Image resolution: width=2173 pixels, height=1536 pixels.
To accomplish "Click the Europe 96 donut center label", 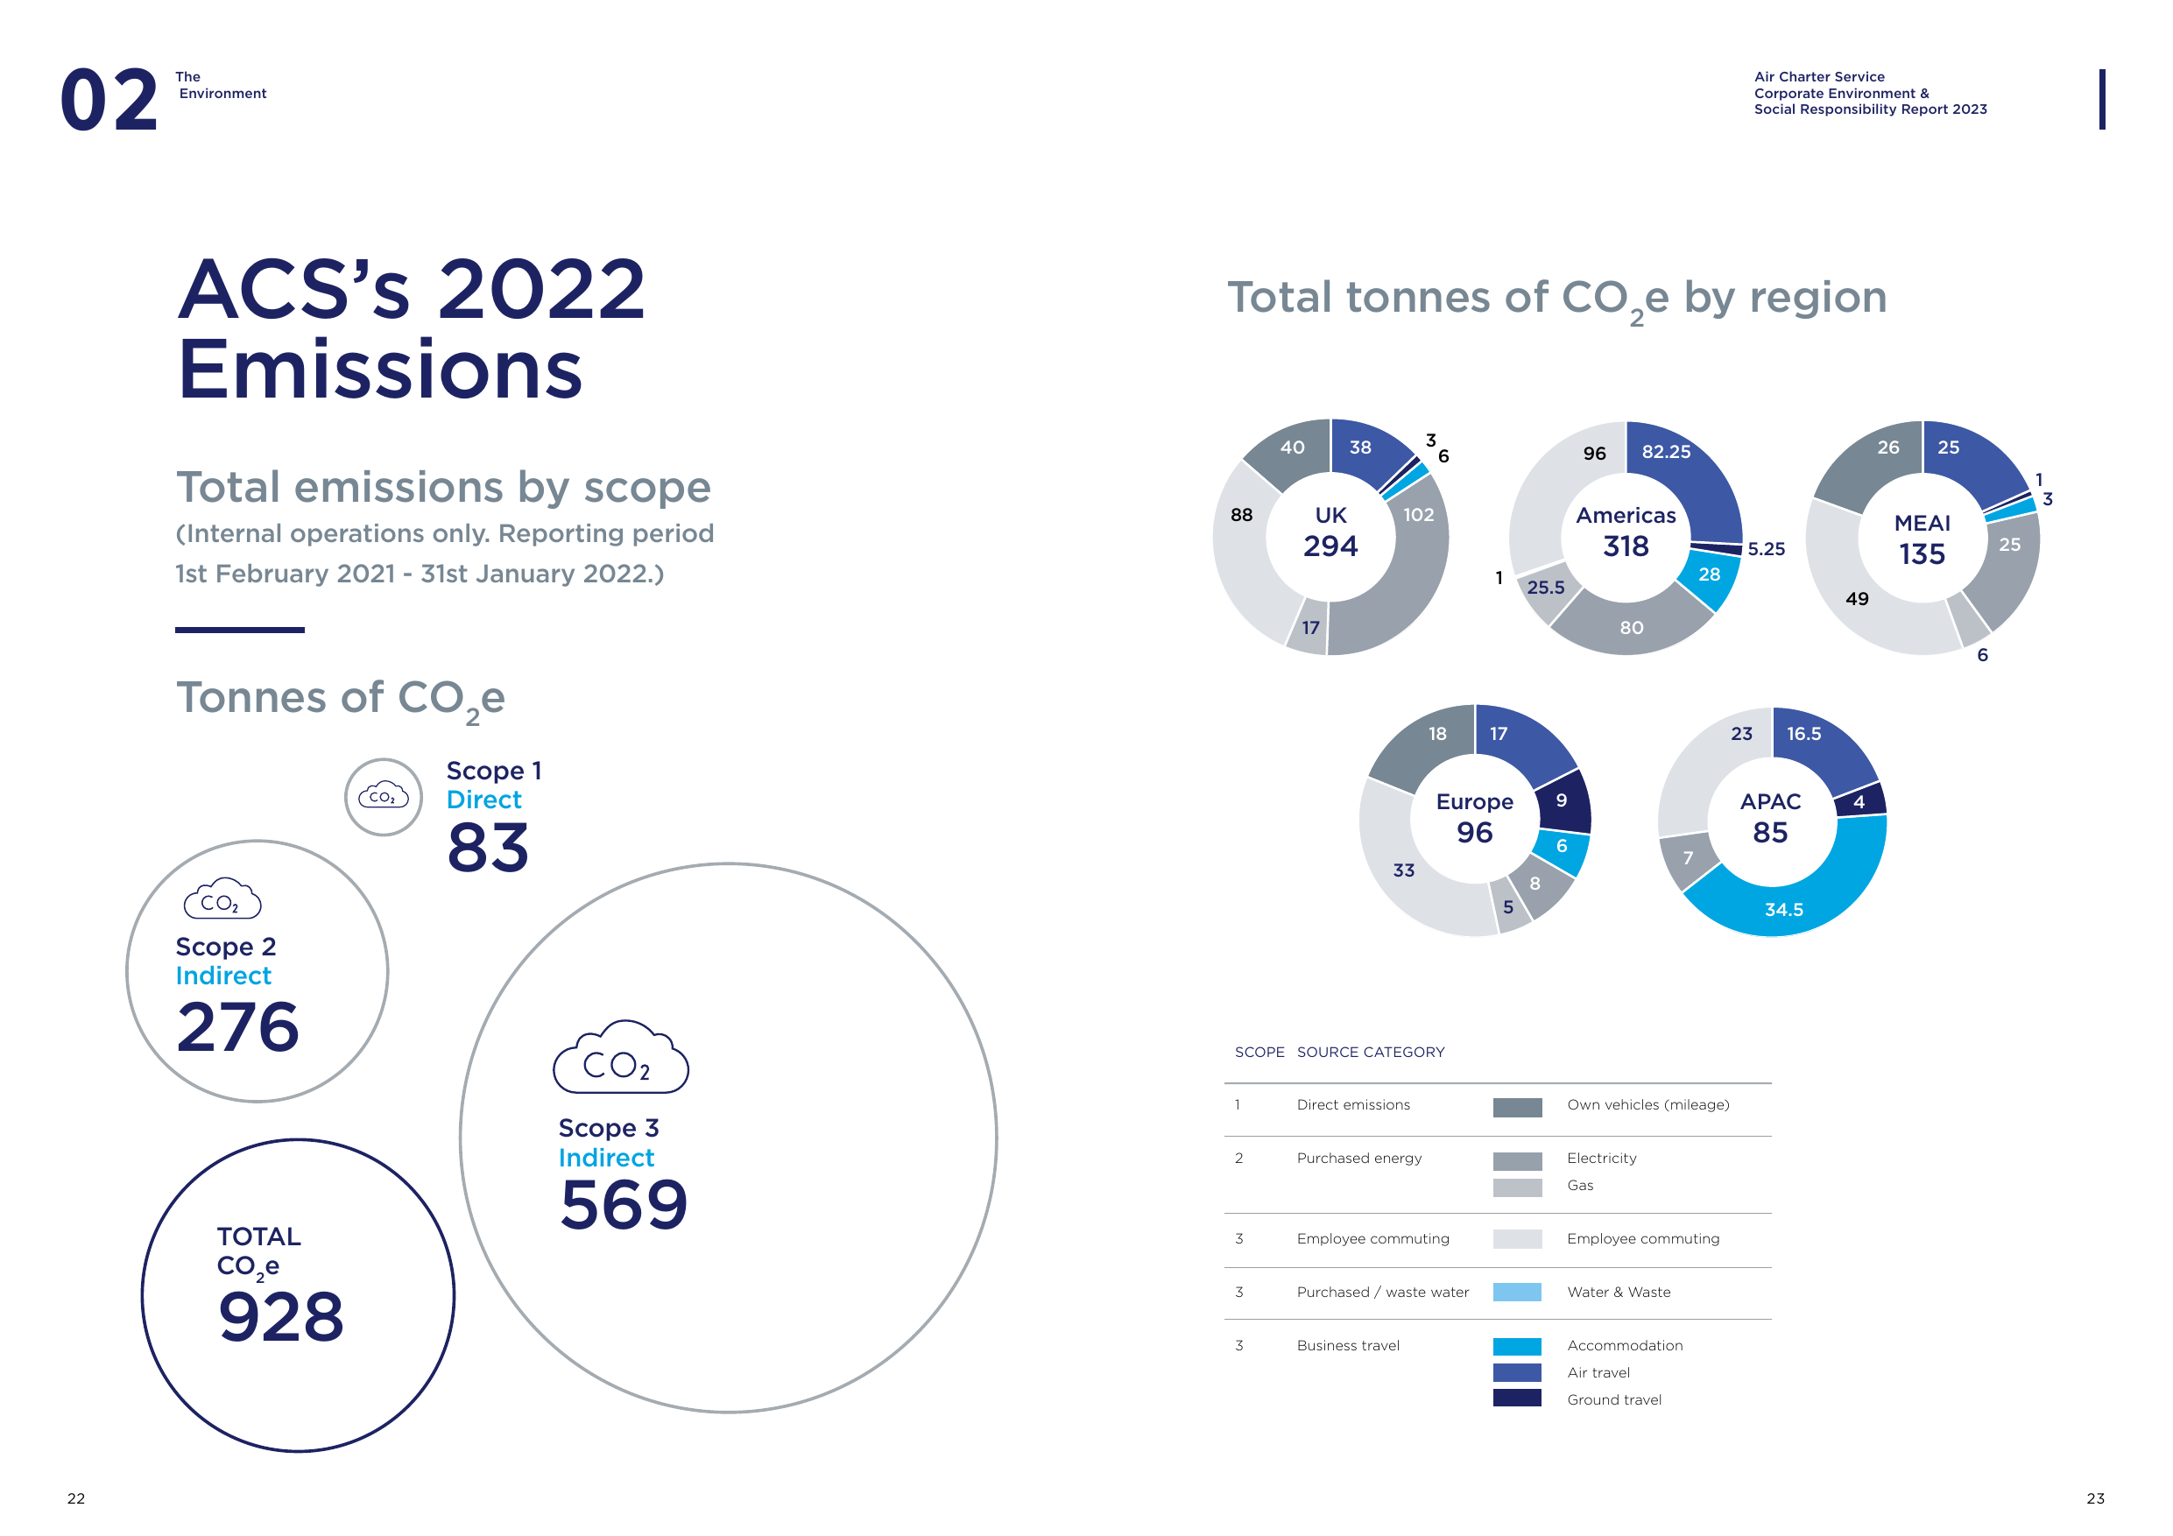I will coord(1475,818).
